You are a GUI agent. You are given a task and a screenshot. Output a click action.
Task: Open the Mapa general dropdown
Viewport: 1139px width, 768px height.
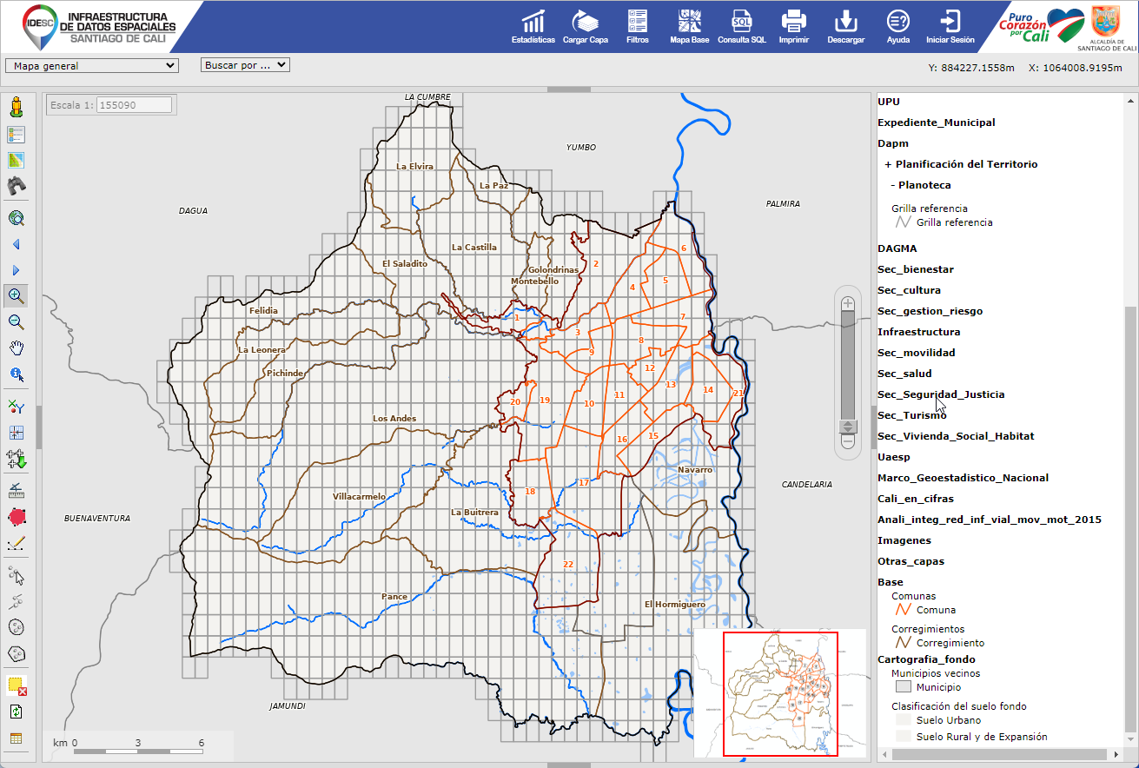tap(91, 65)
